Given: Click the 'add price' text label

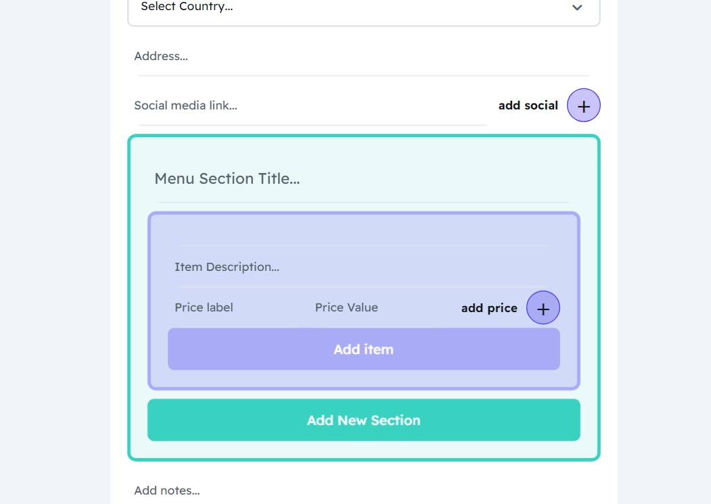Looking at the screenshot, I should click(489, 308).
